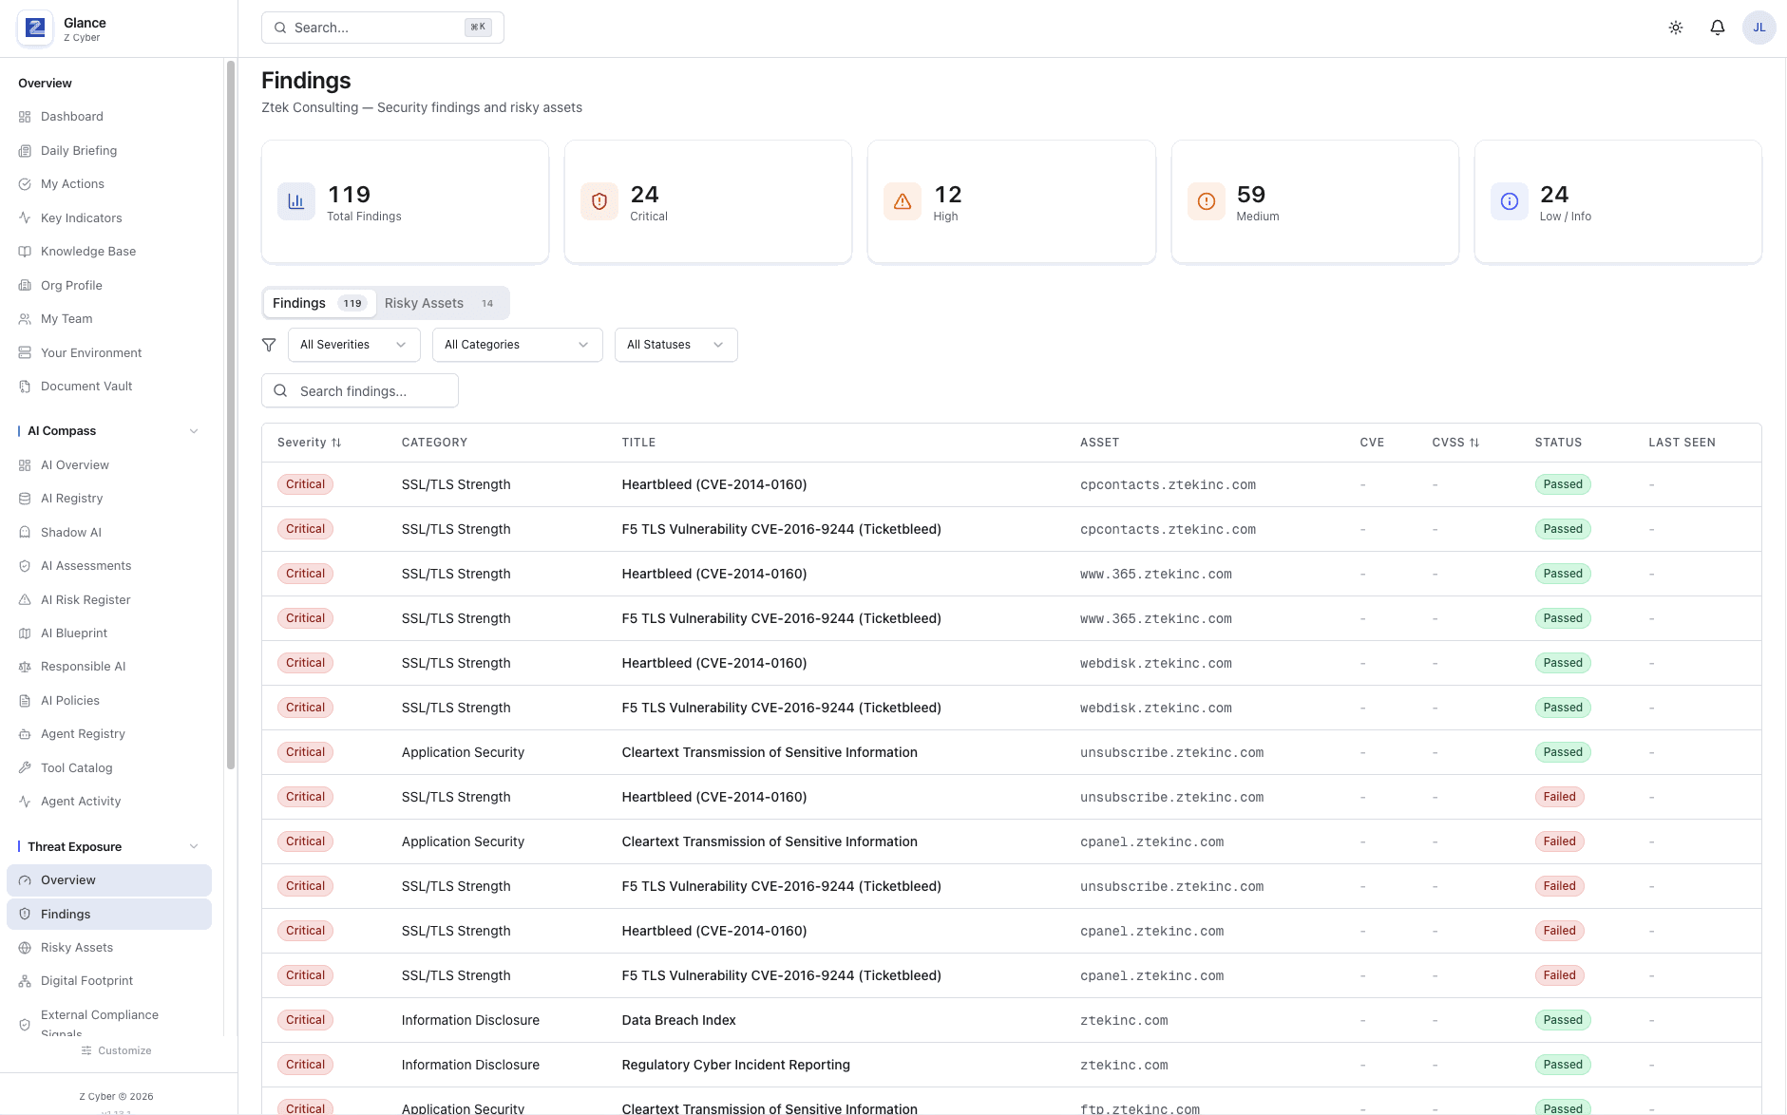Click the Key Indicators pulse icon
Screen dimensions: 1787x1115
25,218
